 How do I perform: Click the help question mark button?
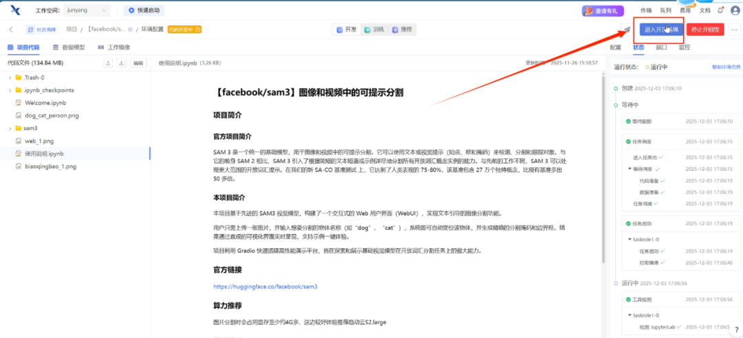(736, 329)
